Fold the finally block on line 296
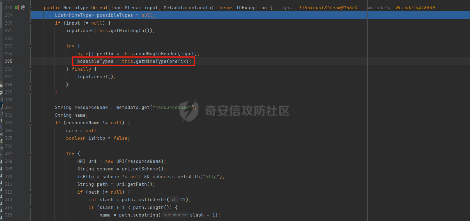Viewport: 470px width, 221px height. click(31, 69)
